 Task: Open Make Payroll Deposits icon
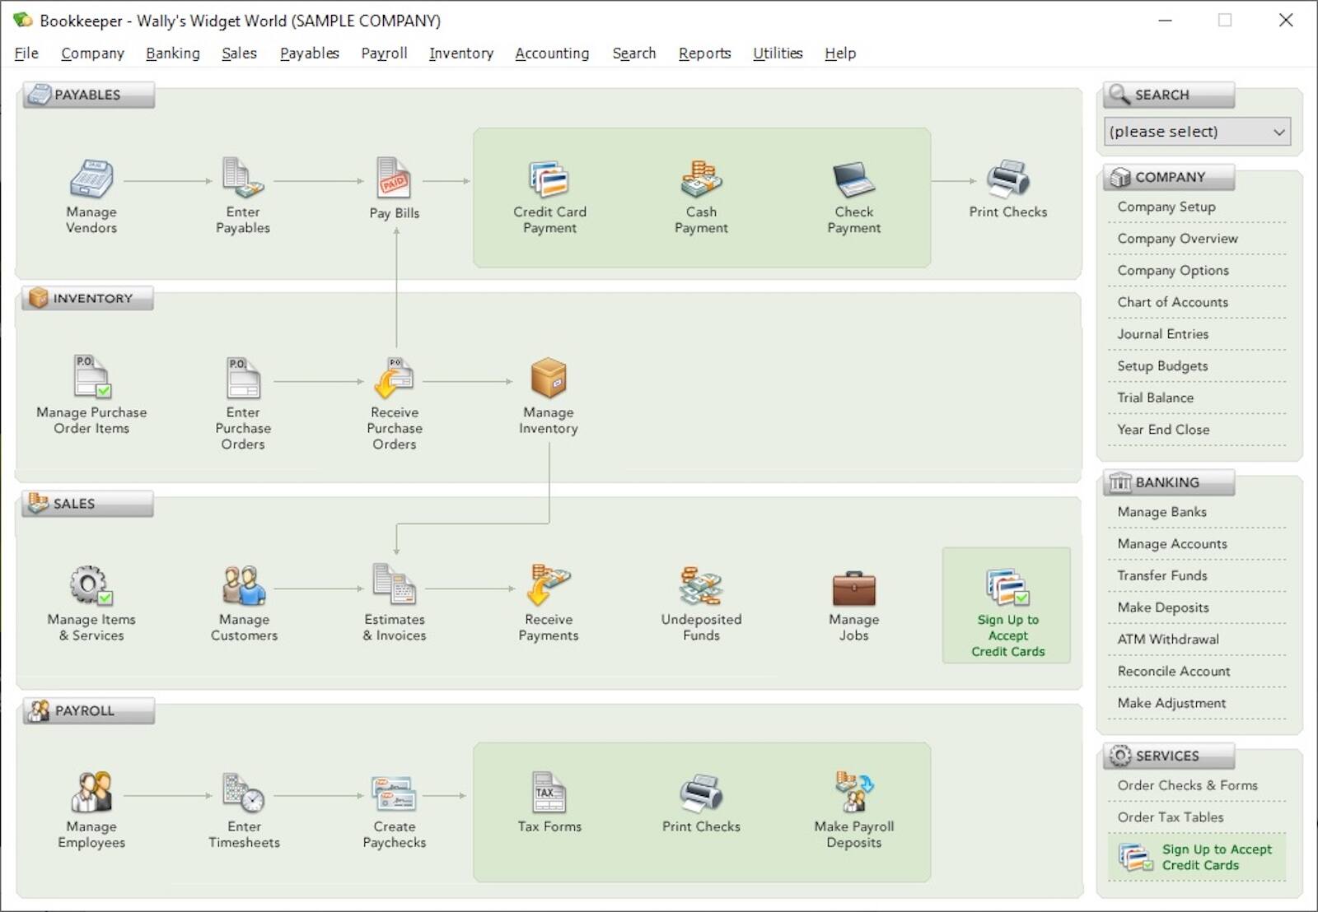pyautogui.click(x=853, y=793)
